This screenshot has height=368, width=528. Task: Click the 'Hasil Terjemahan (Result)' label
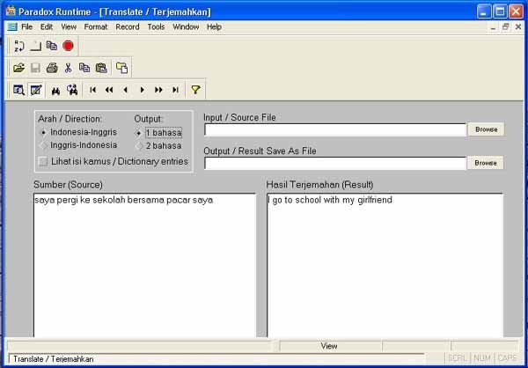(320, 185)
